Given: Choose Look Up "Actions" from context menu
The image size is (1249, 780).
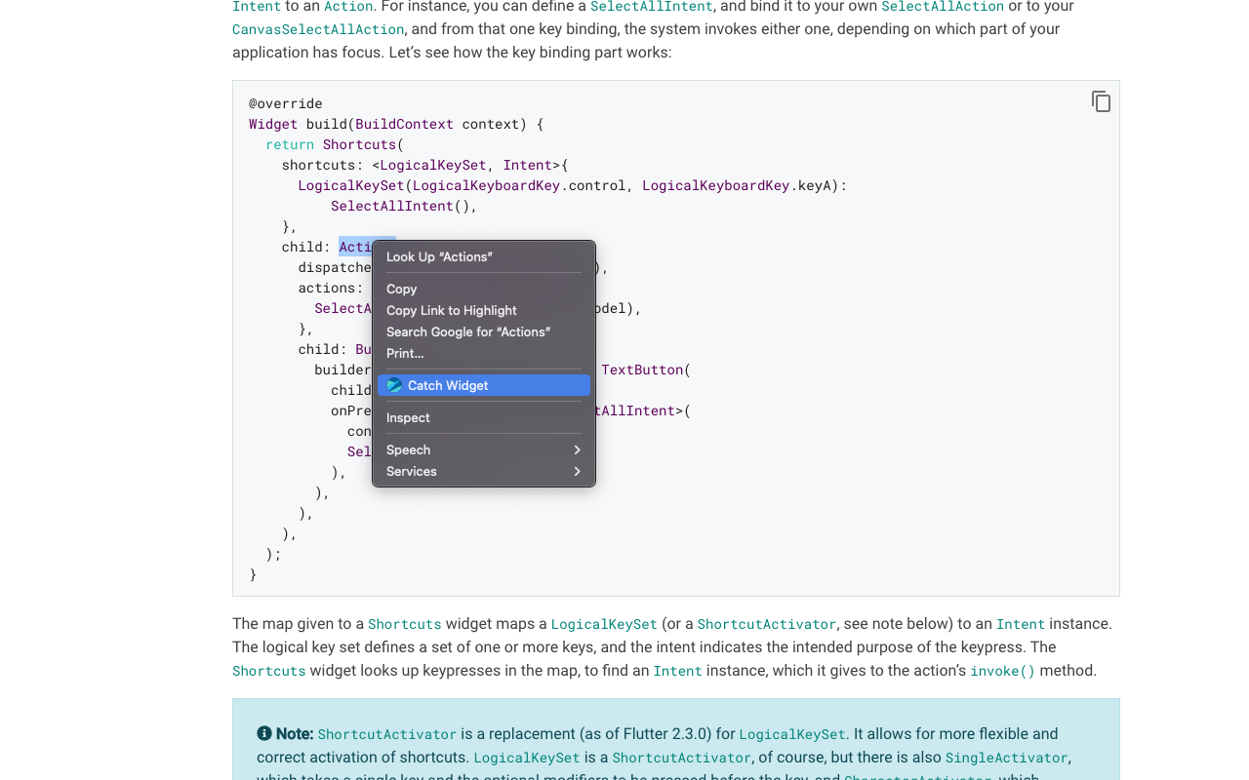Looking at the screenshot, I should coord(439,256).
